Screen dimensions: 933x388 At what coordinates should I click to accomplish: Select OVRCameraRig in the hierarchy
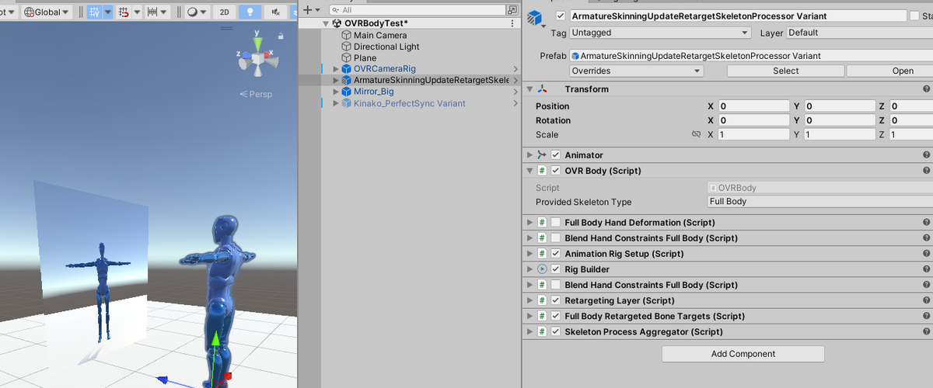pyautogui.click(x=384, y=69)
